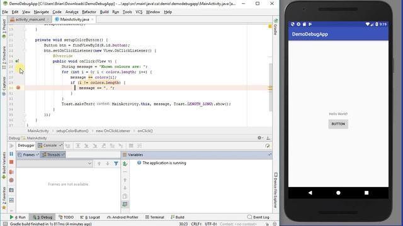Open Build Variants side tool window
The height and width of the screenshot is (226, 403).
[x=4, y=166]
